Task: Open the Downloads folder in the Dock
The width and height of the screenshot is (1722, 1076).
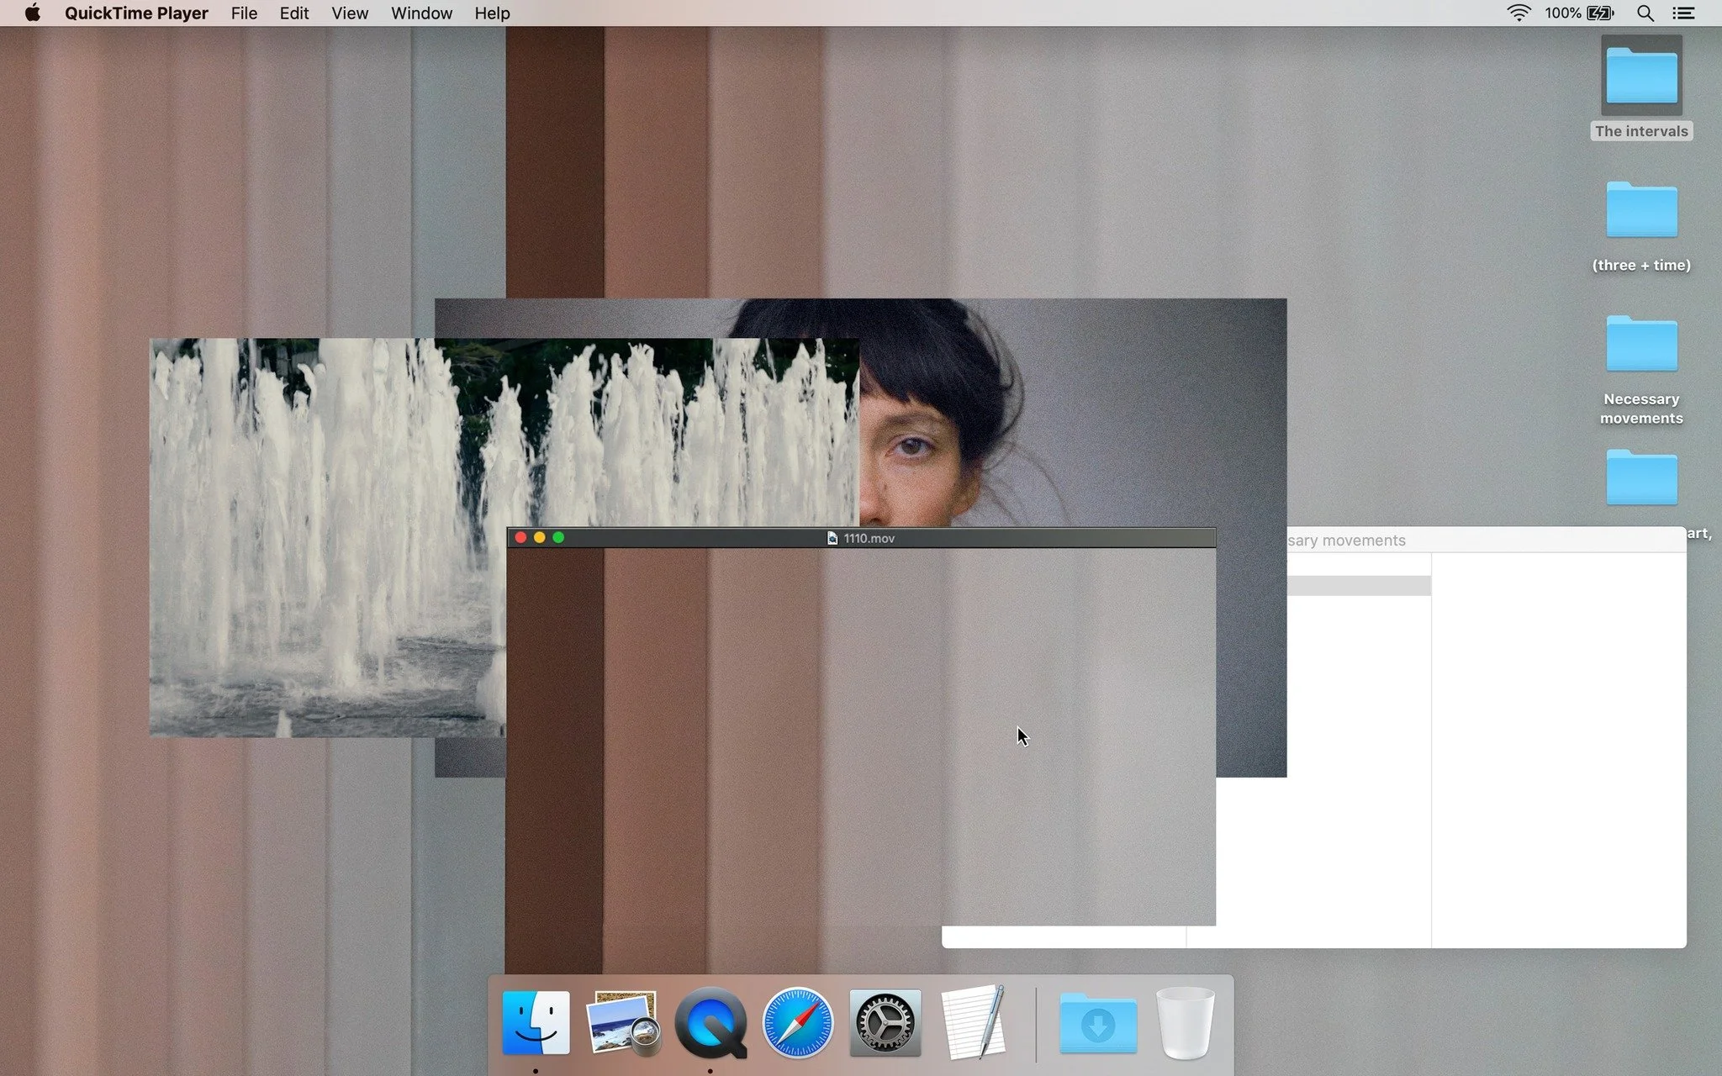Action: [1098, 1023]
